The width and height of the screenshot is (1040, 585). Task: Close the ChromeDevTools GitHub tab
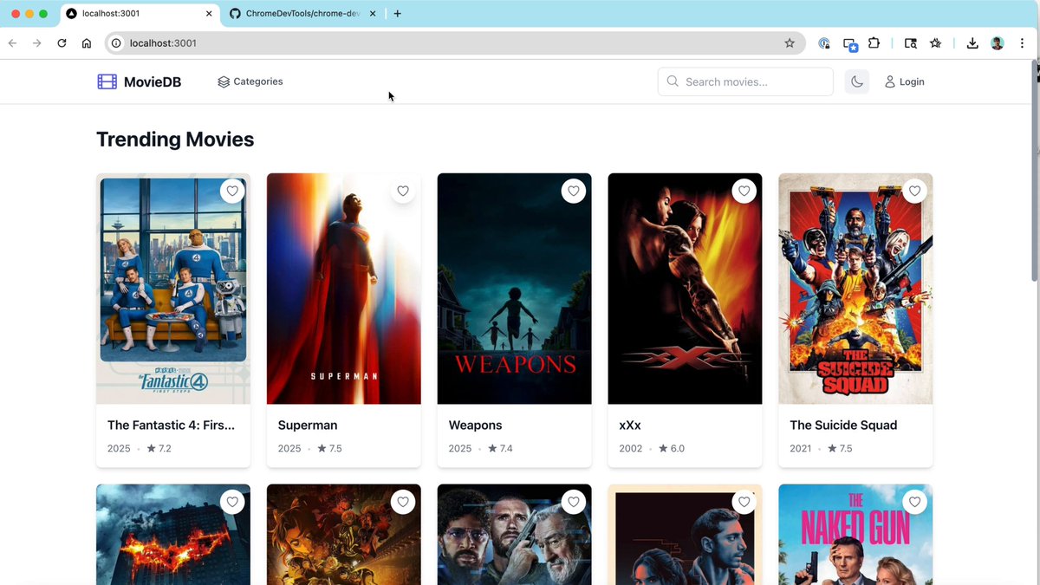coord(373,14)
